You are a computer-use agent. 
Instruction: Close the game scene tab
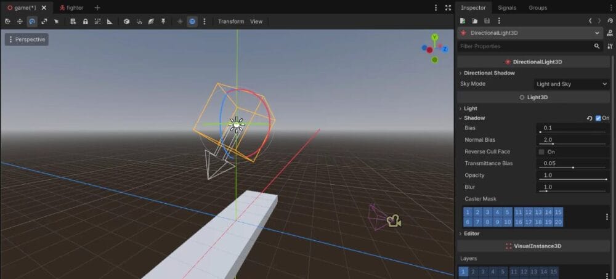click(44, 7)
